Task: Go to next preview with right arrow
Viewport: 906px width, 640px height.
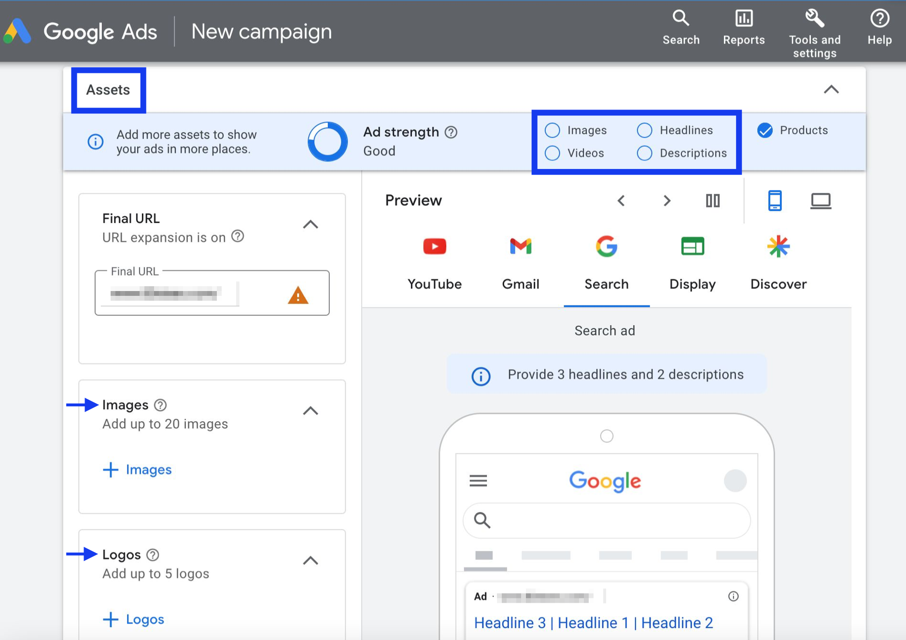Action: [667, 200]
